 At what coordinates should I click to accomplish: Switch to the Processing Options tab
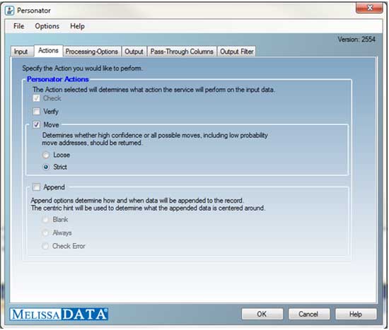click(92, 52)
